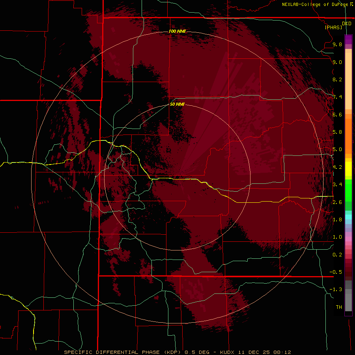355x355 pixels.
Task: Click the 4.2 scale value
Action: point(337,167)
